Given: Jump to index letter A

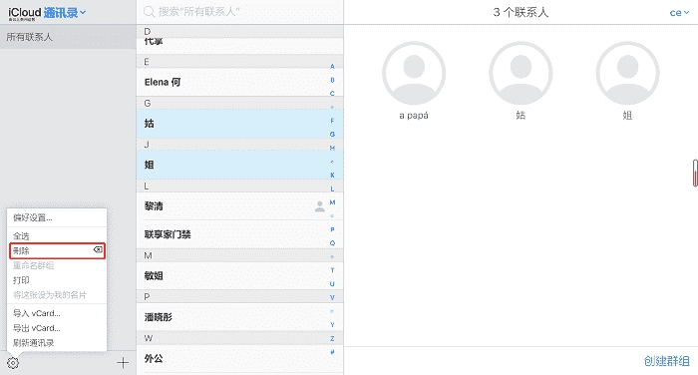Looking at the screenshot, I should tap(332, 67).
